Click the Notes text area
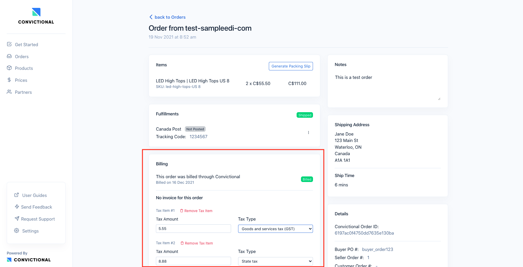 388,87
